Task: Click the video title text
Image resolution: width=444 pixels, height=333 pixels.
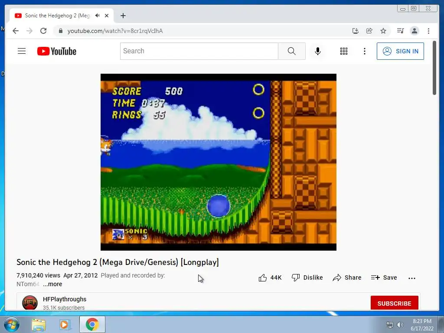Action: pos(118,262)
